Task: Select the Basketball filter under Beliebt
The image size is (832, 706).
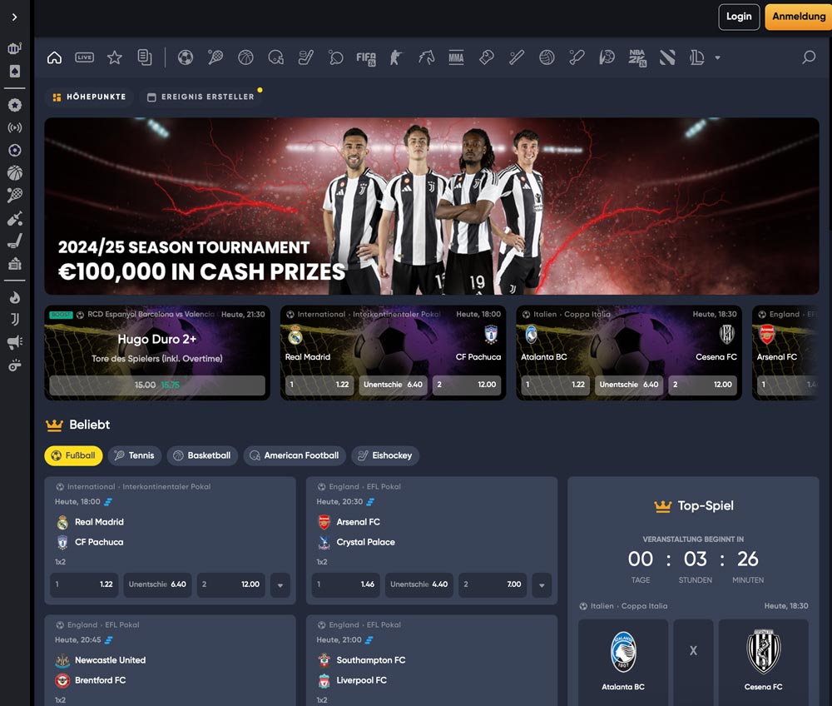Action: pos(202,455)
